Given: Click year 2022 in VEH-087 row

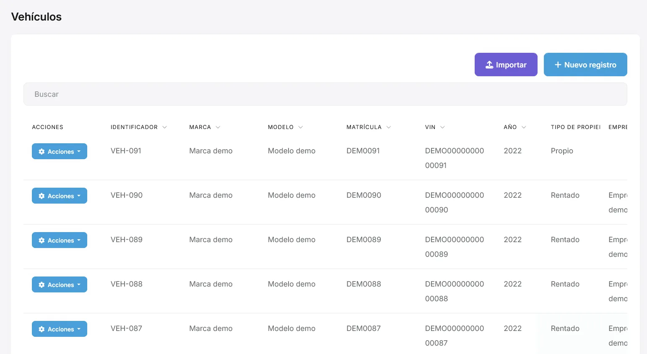Looking at the screenshot, I should 513,328.
